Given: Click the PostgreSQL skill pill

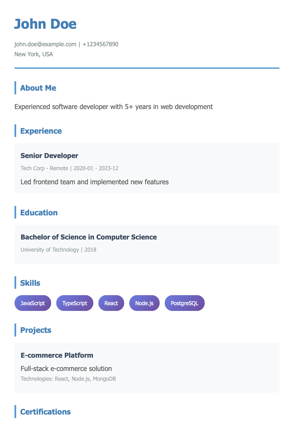Looking at the screenshot, I should click(x=185, y=303).
